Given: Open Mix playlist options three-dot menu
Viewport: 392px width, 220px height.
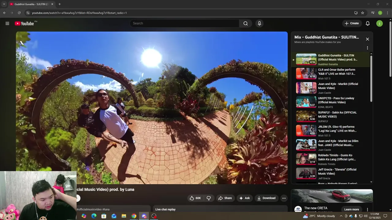Looking at the screenshot, I should (367, 48).
